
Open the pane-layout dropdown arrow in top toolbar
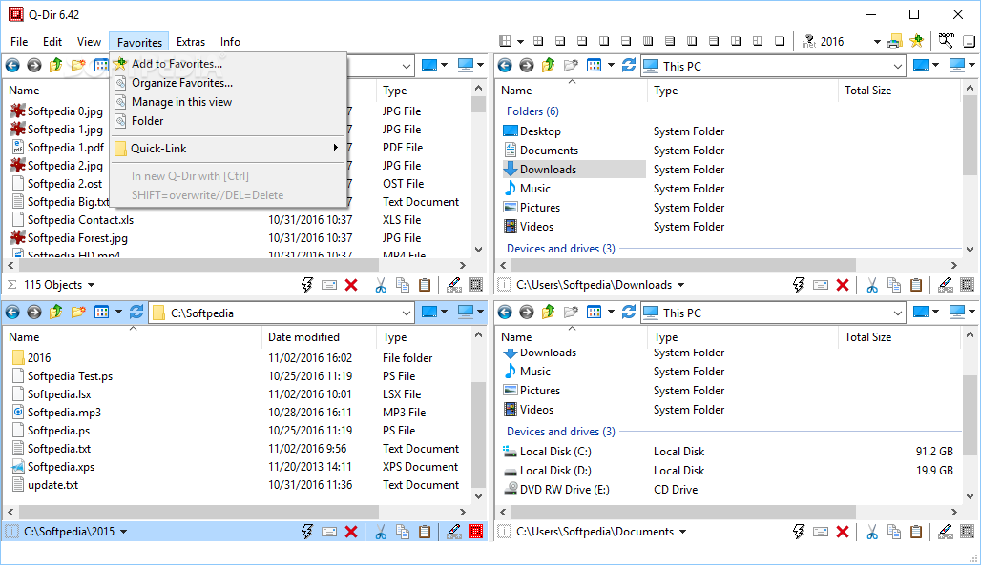tap(520, 42)
